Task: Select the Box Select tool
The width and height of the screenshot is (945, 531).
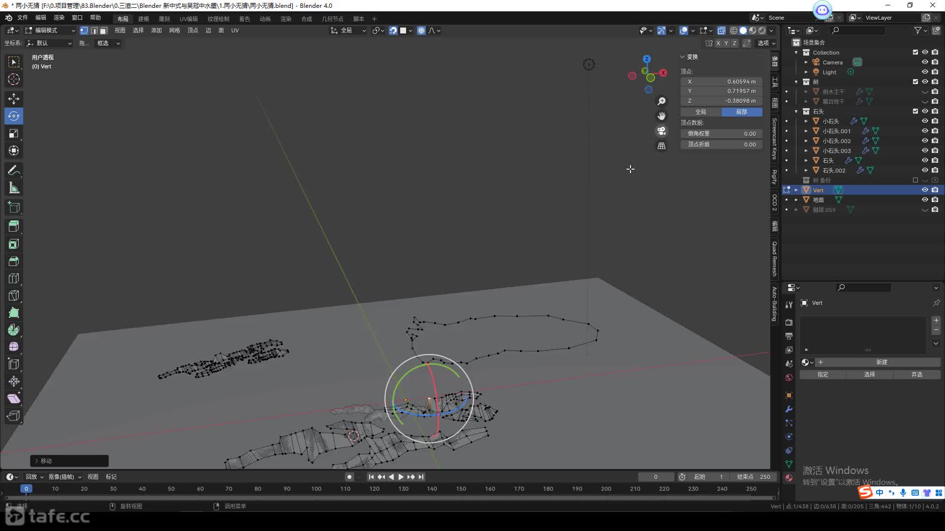Action: (x=14, y=62)
